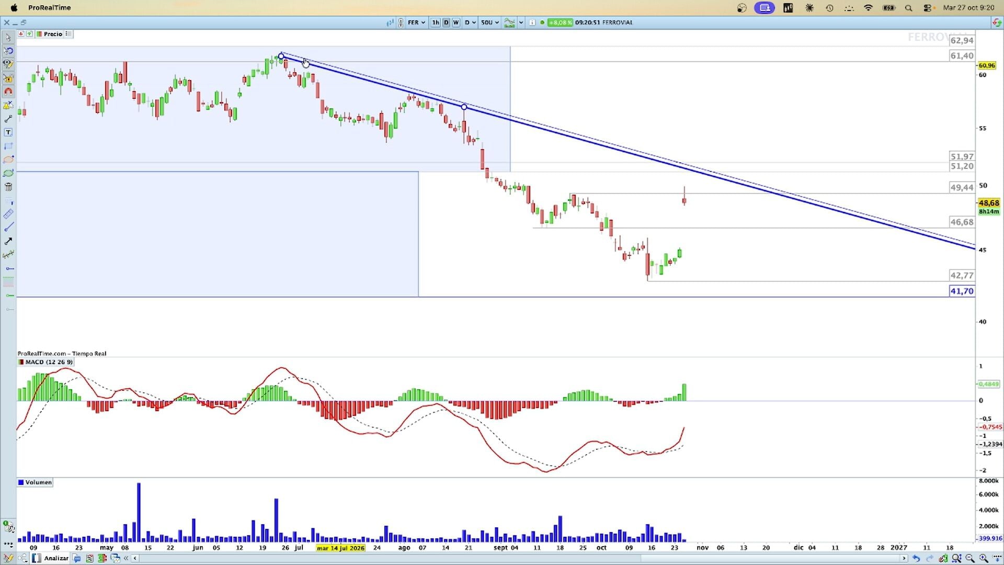The width and height of the screenshot is (1004, 565).
Task: Open the alert bell tool
Action: (x=8, y=105)
